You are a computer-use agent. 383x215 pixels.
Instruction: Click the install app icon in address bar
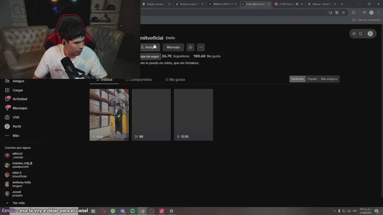[331, 13]
